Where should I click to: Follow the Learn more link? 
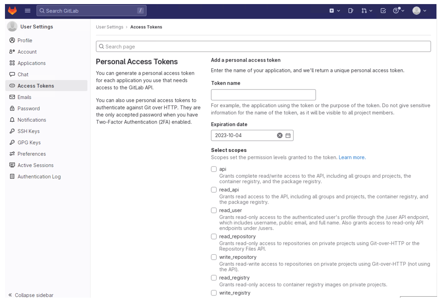point(352,157)
